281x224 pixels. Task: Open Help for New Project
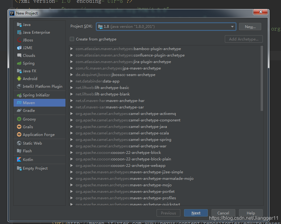click(x=251, y=213)
